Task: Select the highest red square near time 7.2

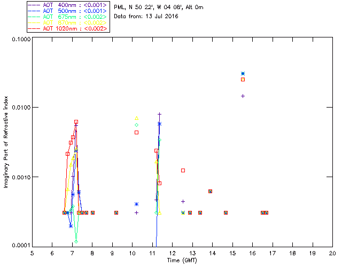Action: click(76, 122)
